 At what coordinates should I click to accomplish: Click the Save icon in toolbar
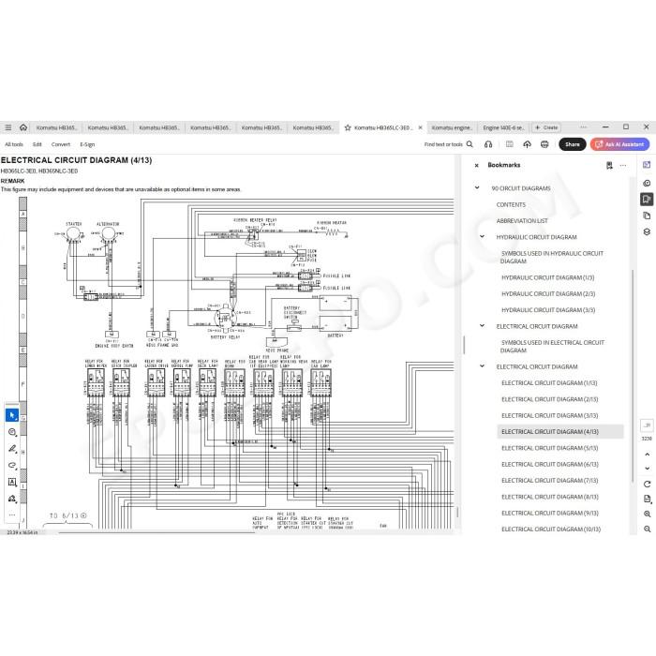(509, 144)
